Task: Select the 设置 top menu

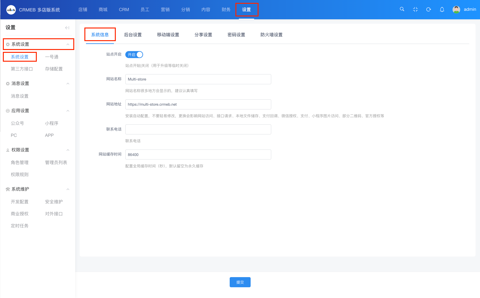Action: click(x=247, y=9)
